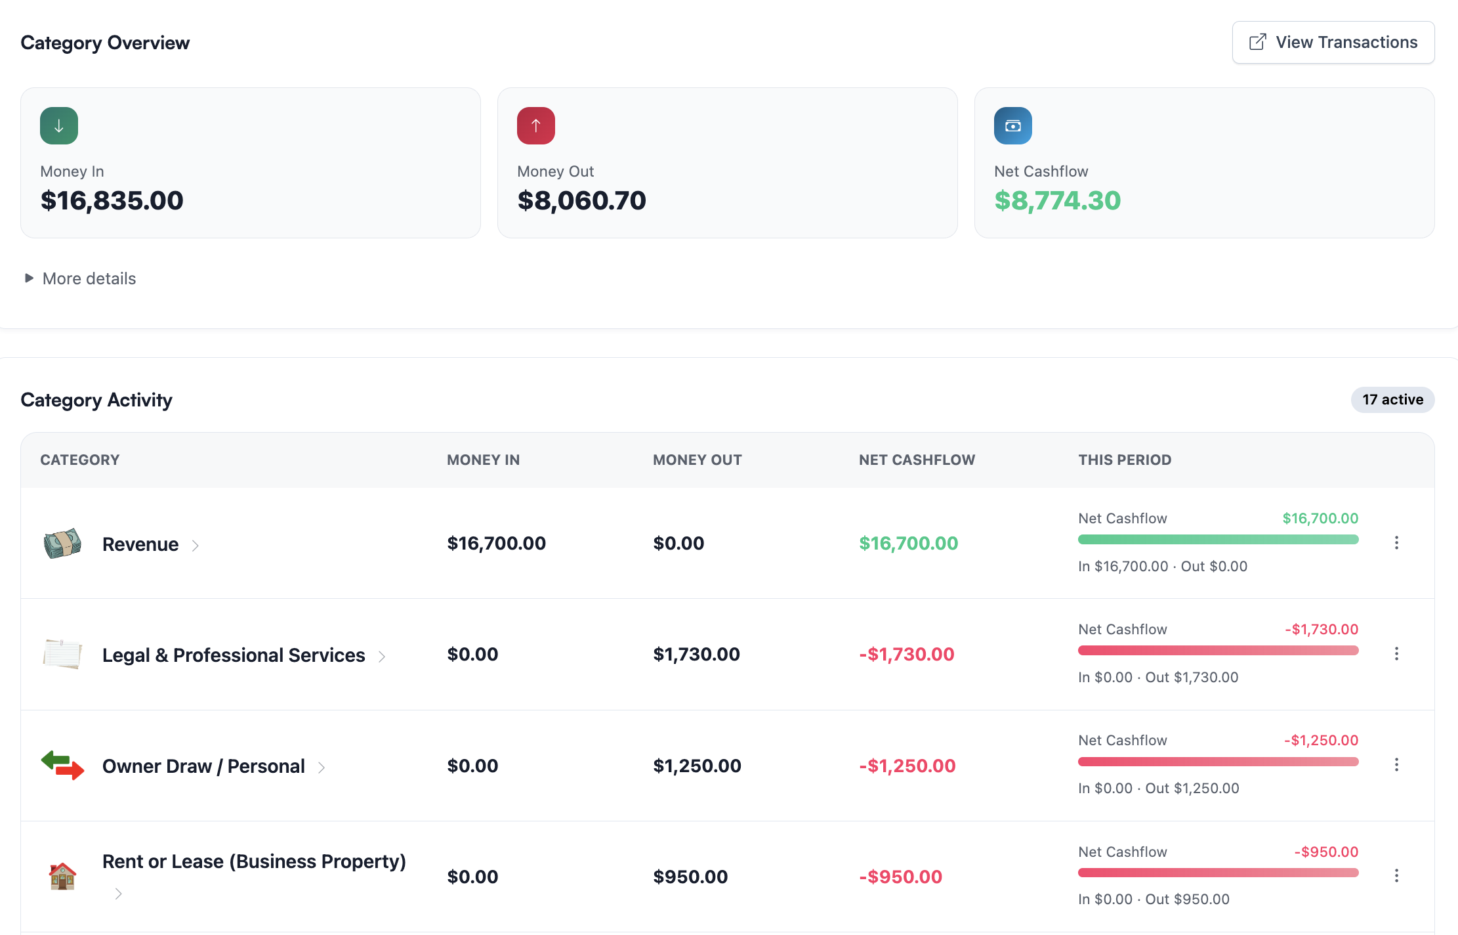Click the MONEY OUT column header
The height and width of the screenshot is (935, 1458).
point(698,460)
